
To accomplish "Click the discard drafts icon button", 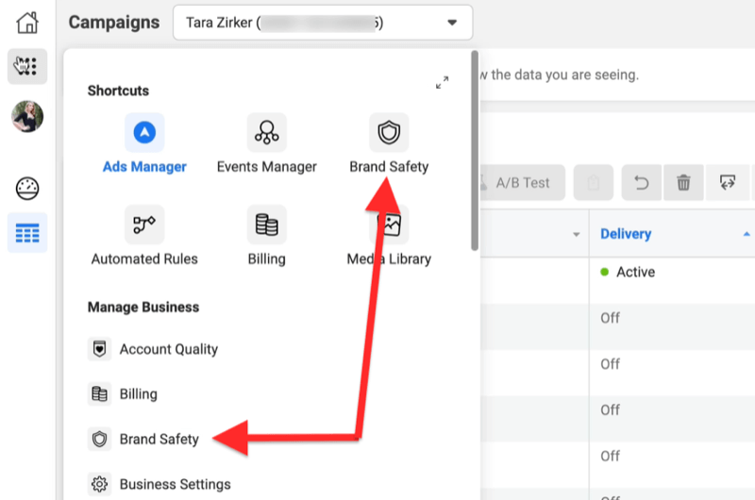I will tap(727, 182).
